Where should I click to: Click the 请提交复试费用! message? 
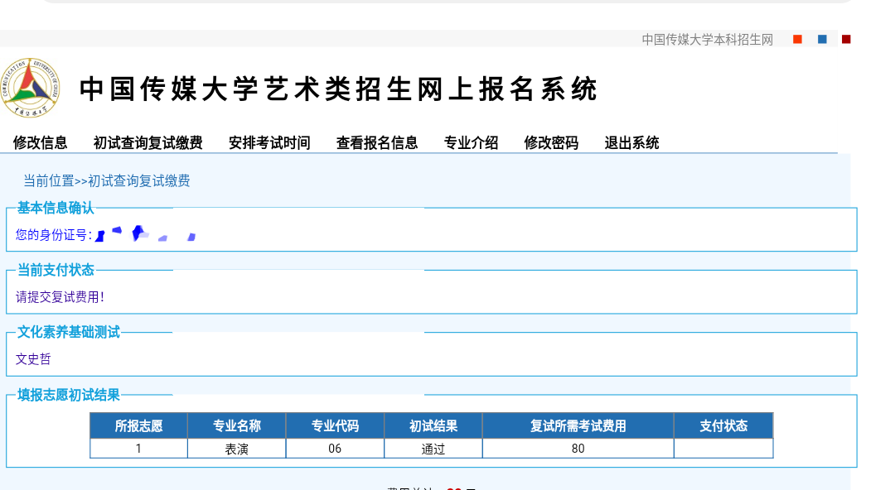click(x=60, y=297)
